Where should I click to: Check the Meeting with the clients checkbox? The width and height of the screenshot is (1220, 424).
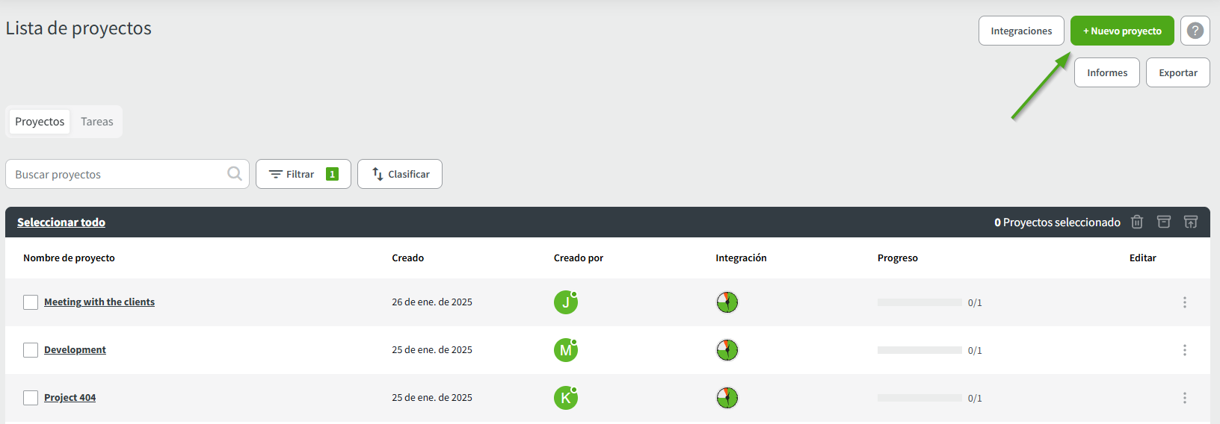(31, 302)
